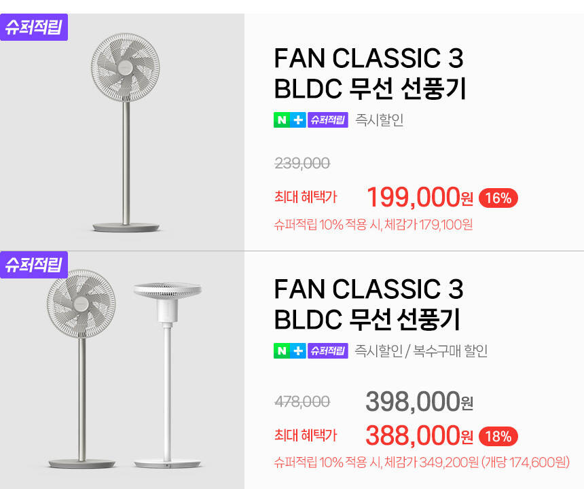This screenshot has width=584, height=489.
Task: Open the gray fan image in the bundle
Action: (80, 367)
